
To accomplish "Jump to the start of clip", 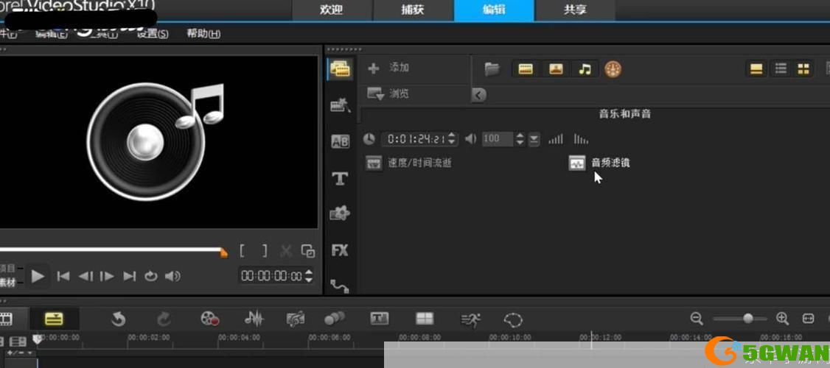I will tap(63, 276).
